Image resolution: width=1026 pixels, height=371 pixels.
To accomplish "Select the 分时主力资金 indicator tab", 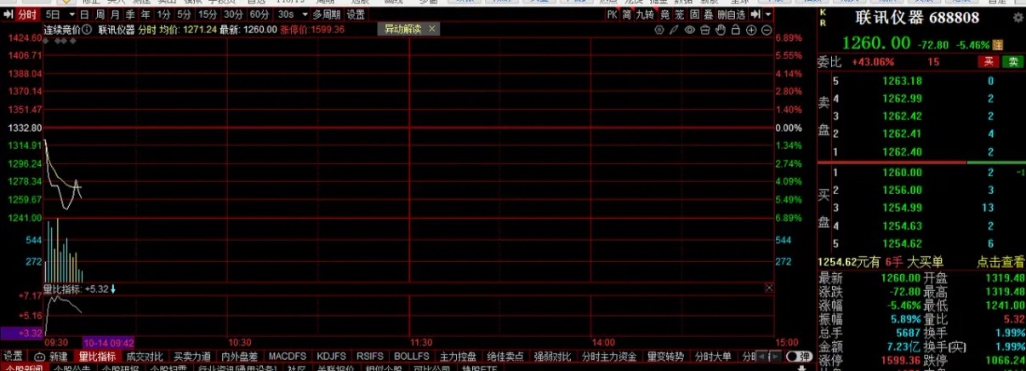I will [608, 356].
